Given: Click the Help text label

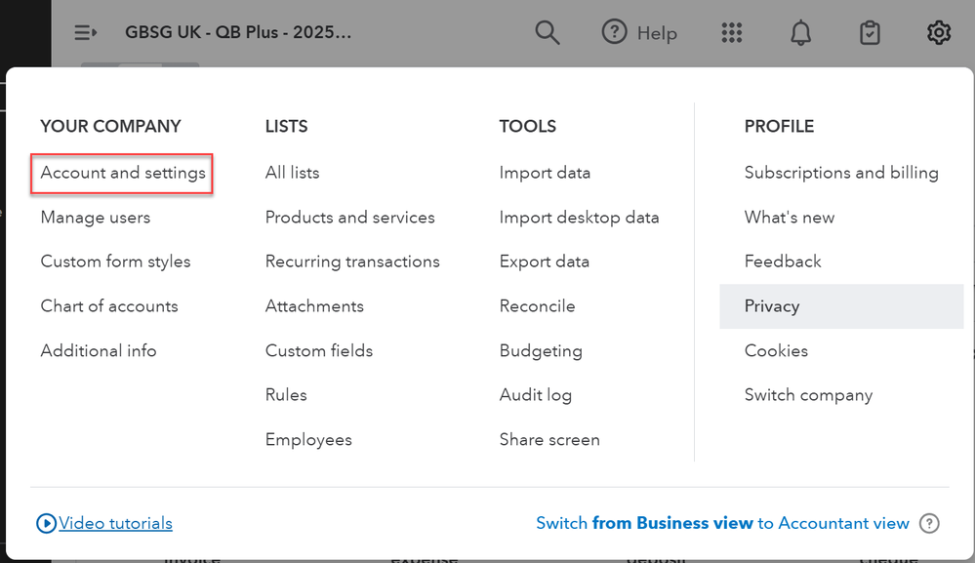Looking at the screenshot, I should coord(657,33).
